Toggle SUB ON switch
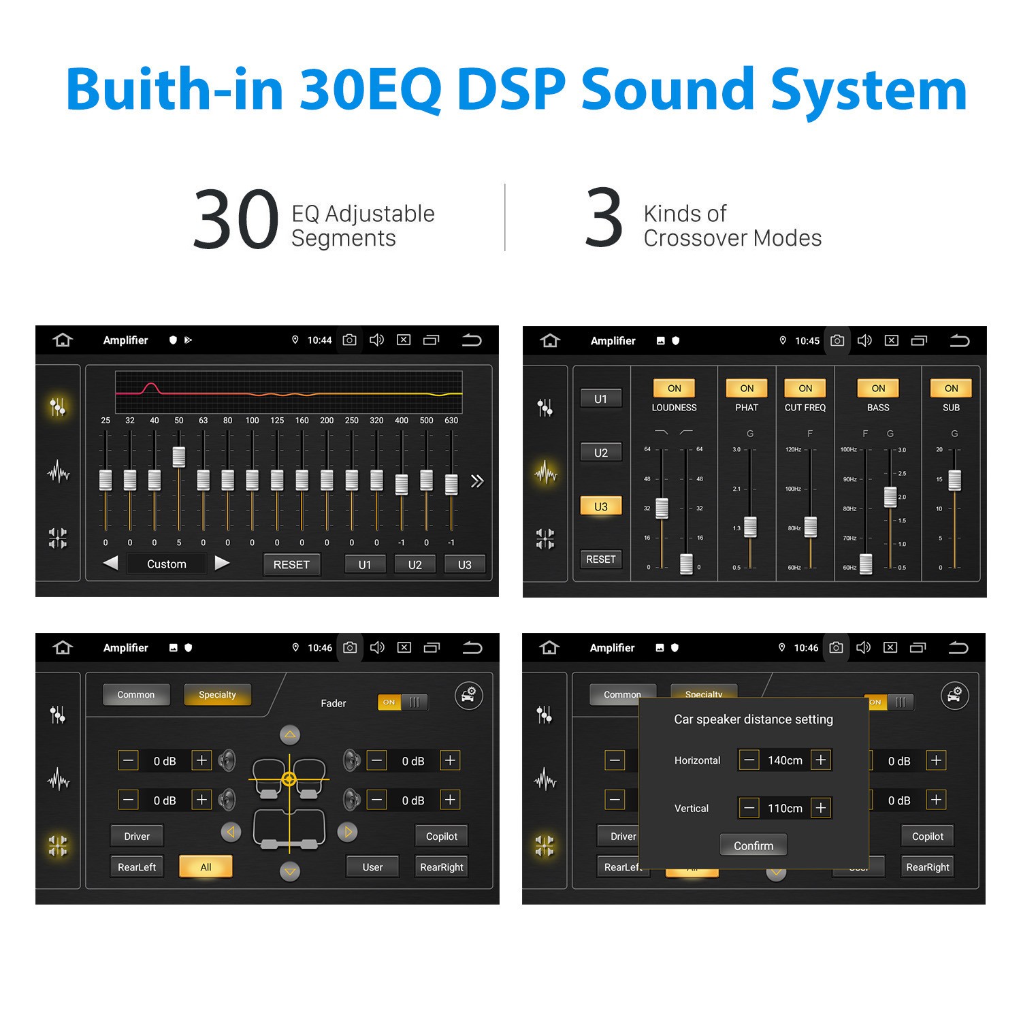 [951, 388]
